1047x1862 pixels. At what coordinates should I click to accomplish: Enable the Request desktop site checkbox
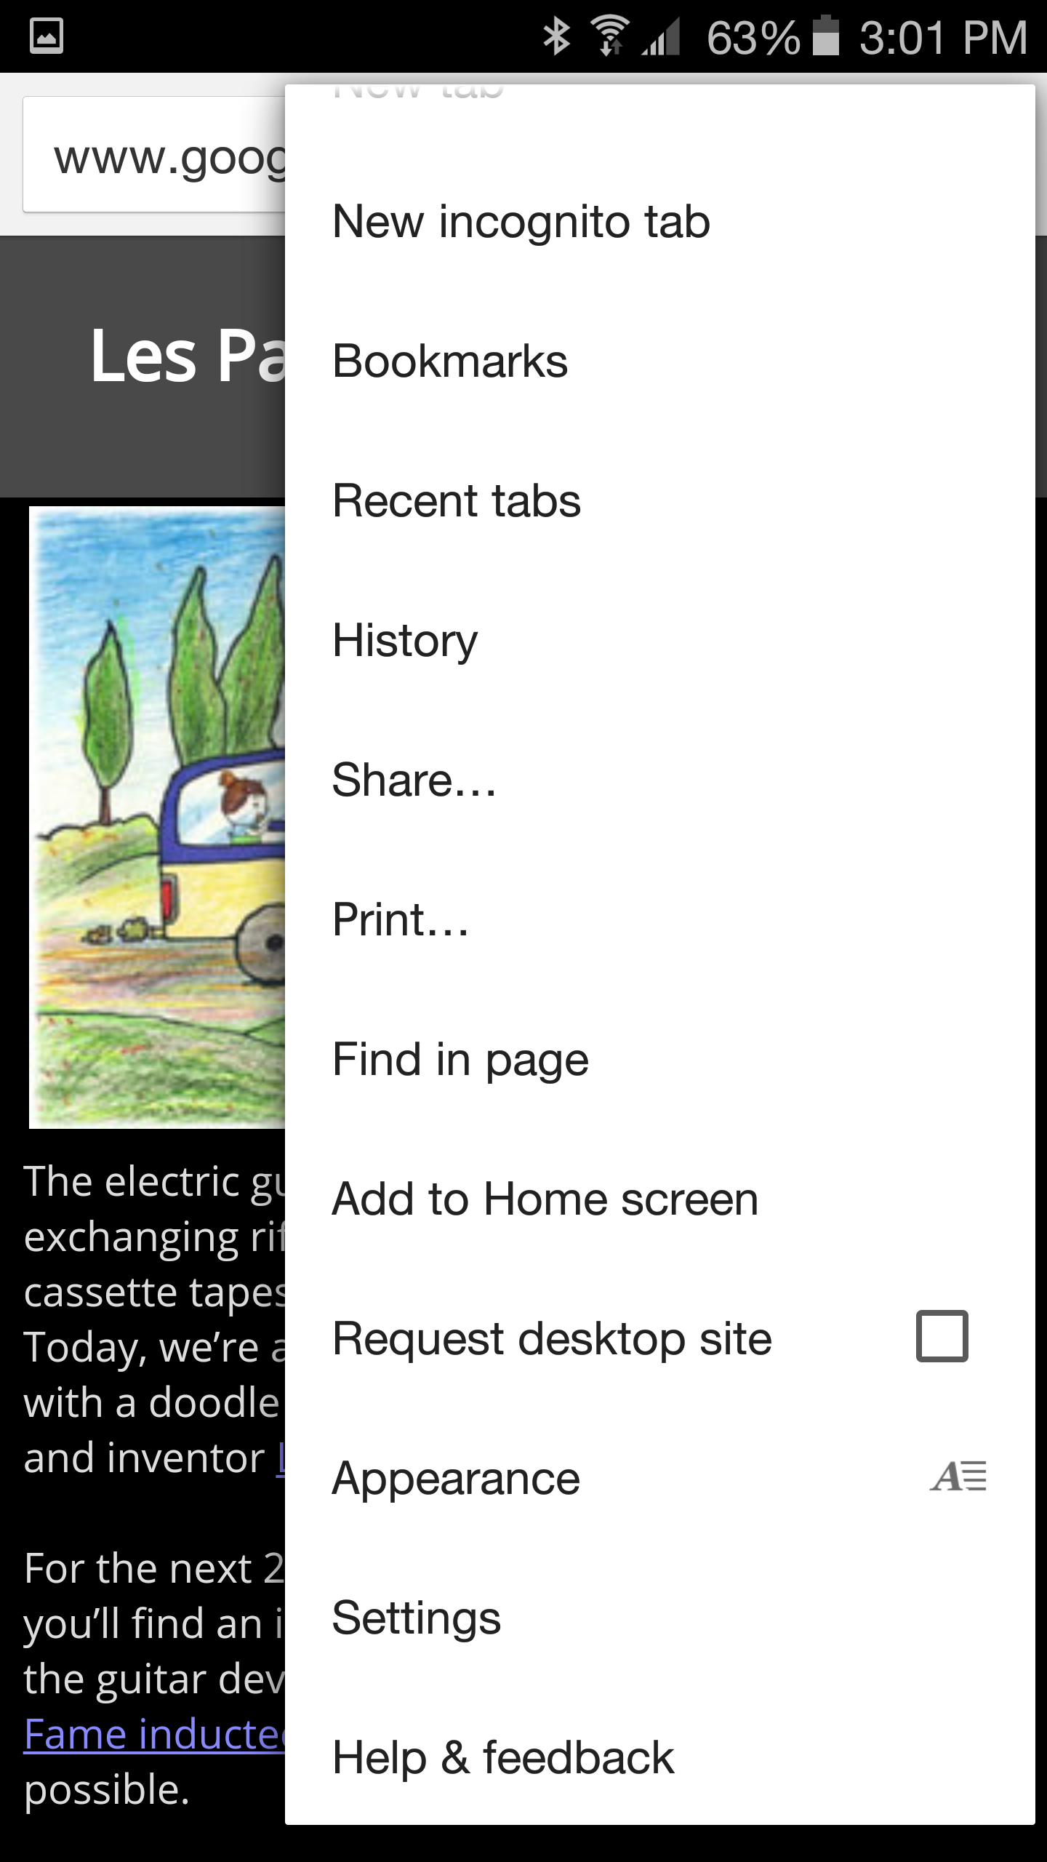point(942,1336)
